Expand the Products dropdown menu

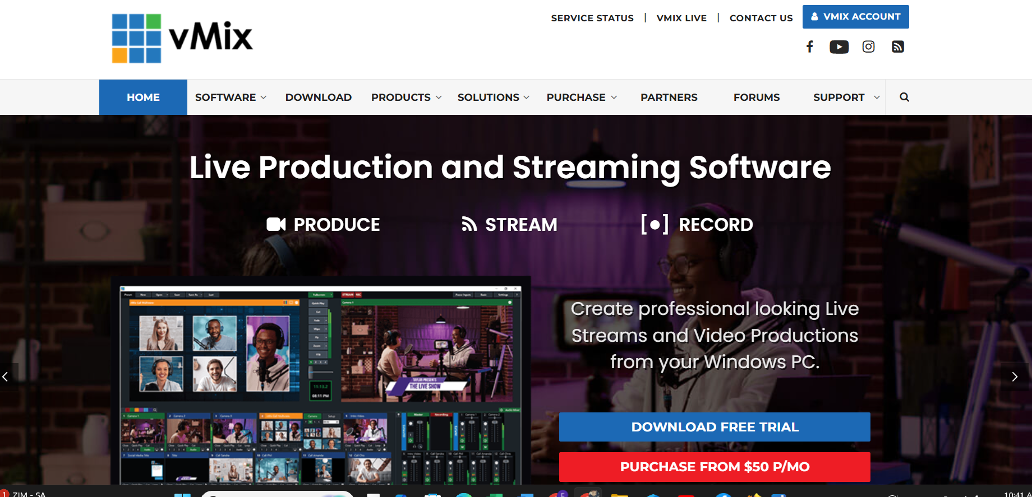point(406,97)
